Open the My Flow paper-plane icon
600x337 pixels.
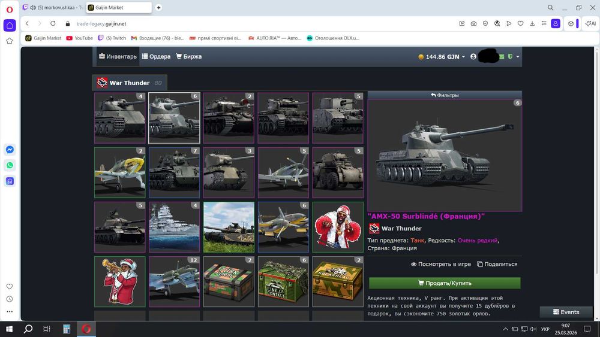(x=509, y=24)
